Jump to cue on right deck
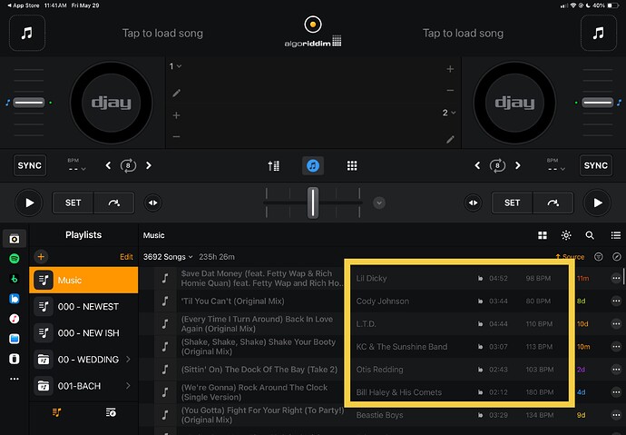Screen dimensions: 626x435 [553, 203]
